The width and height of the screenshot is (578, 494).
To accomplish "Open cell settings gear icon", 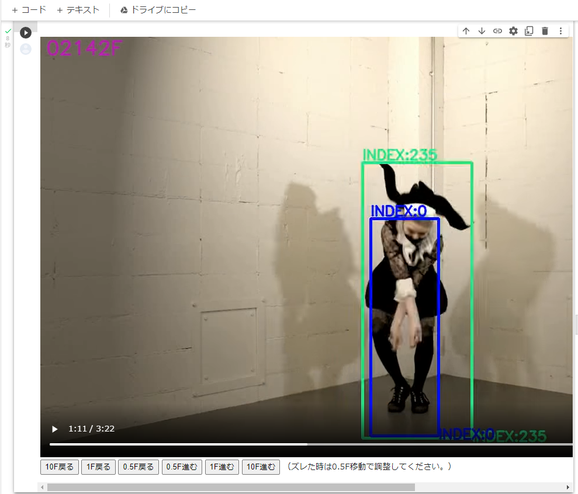I will pyautogui.click(x=514, y=31).
